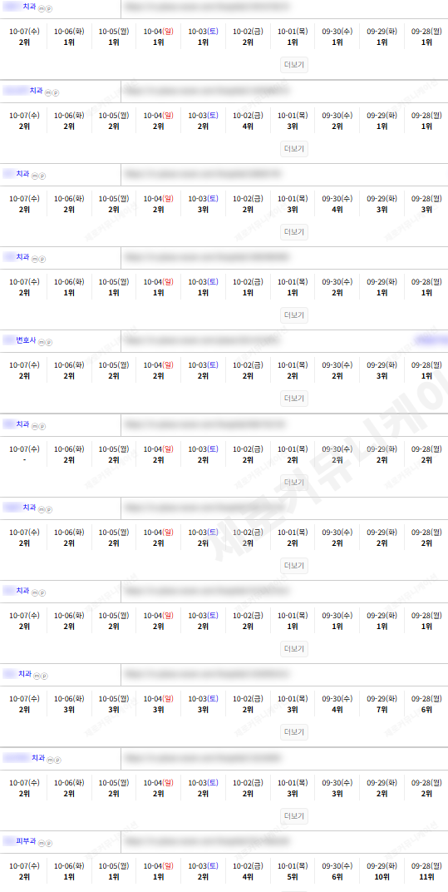Click the 7위 rank cell

(382, 710)
